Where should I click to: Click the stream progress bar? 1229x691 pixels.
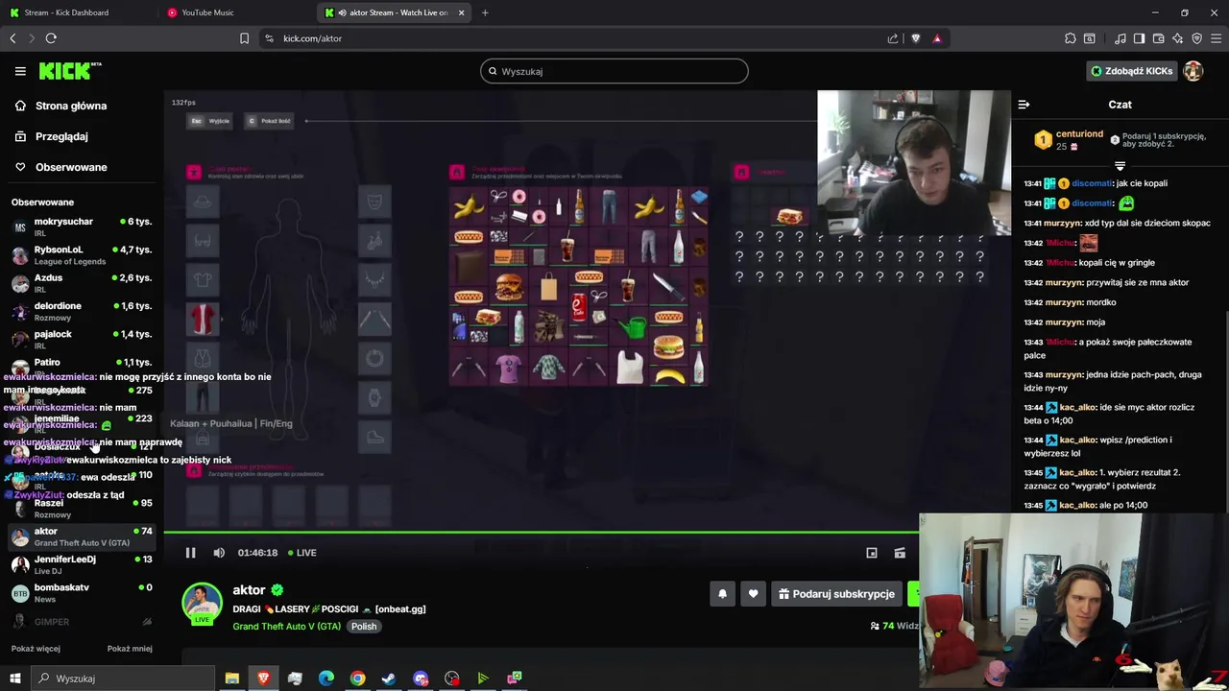coord(541,532)
